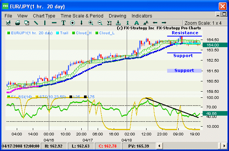The width and height of the screenshot is (229, 151).
Task: Click the 49.66 RSI value tag
Action: pyautogui.click(x=215, y=113)
